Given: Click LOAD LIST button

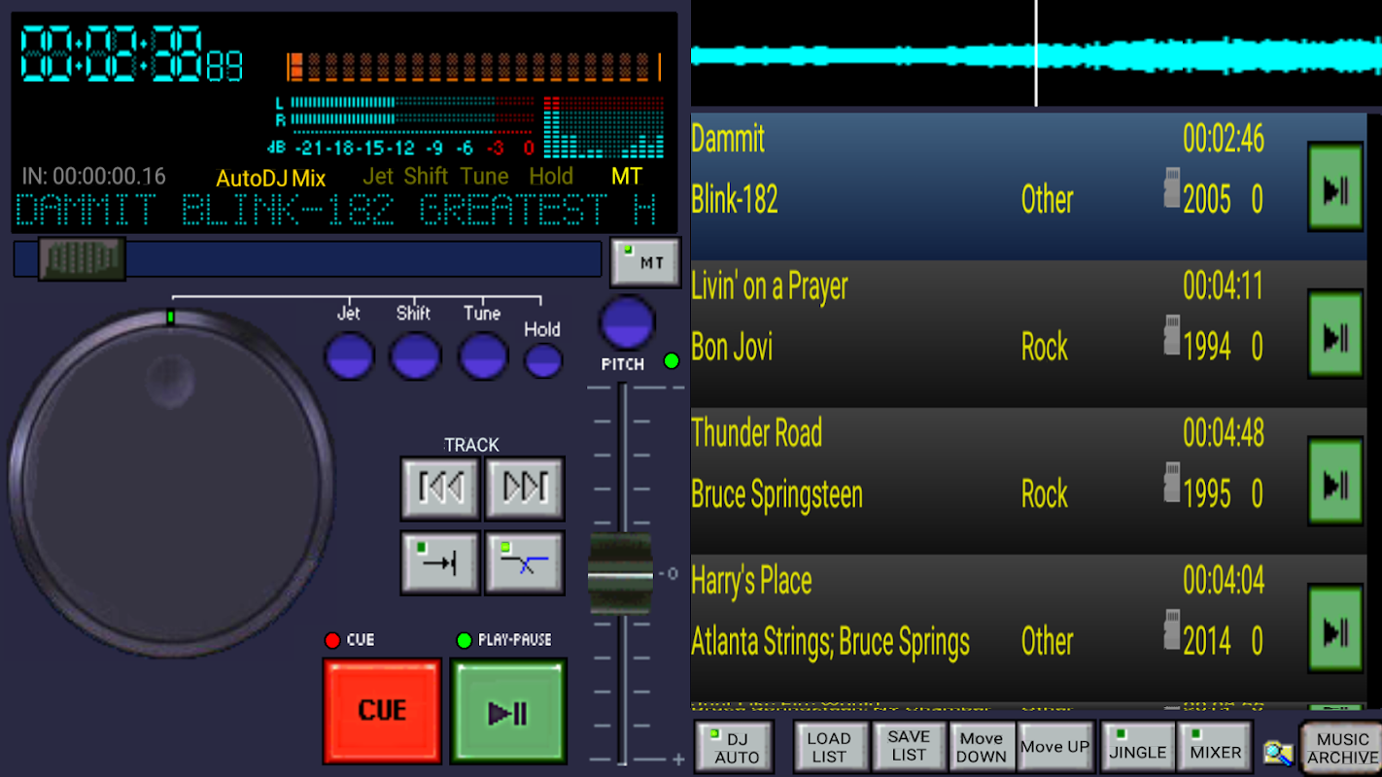Looking at the screenshot, I should point(829,747).
